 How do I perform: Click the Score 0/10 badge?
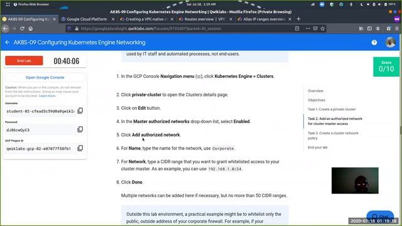386,67
